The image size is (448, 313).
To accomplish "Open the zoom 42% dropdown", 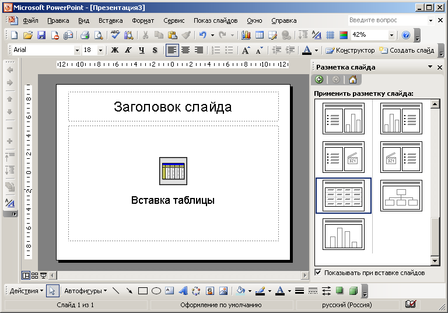I will point(391,35).
